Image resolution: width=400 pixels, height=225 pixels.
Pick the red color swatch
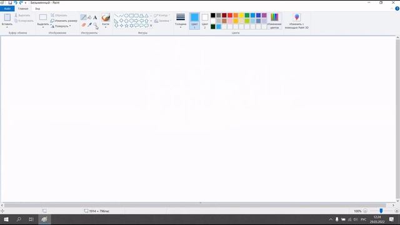[x=230, y=15]
